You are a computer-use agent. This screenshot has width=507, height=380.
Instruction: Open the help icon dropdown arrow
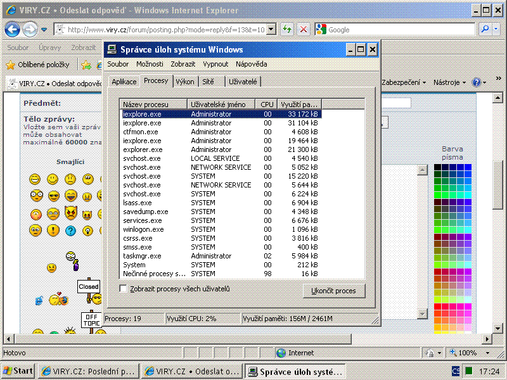484,83
